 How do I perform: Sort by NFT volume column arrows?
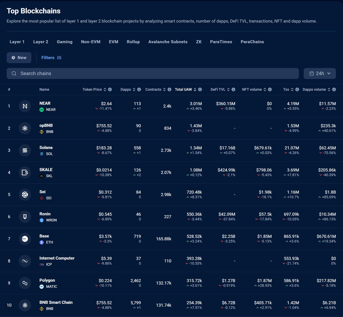tap(265, 89)
